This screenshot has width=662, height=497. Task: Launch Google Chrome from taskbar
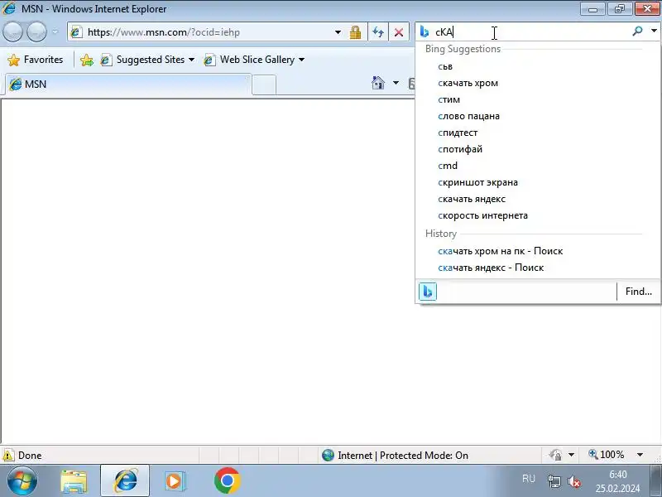click(x=227, y=480)
